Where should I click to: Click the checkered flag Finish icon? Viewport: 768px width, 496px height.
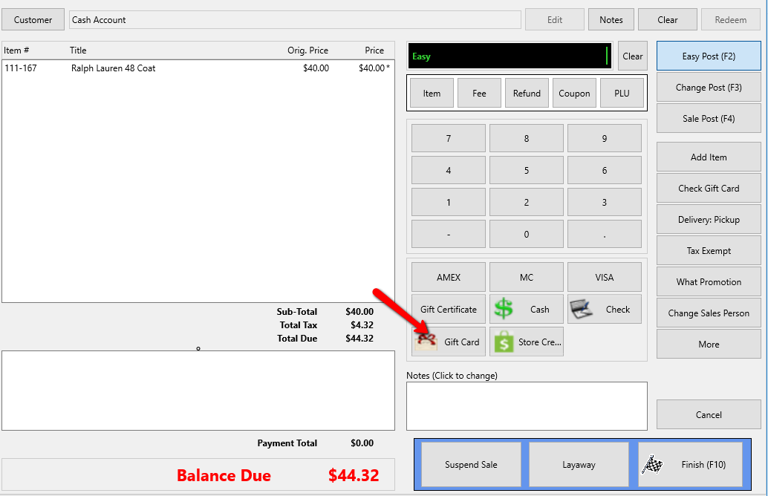click(652, 464)
